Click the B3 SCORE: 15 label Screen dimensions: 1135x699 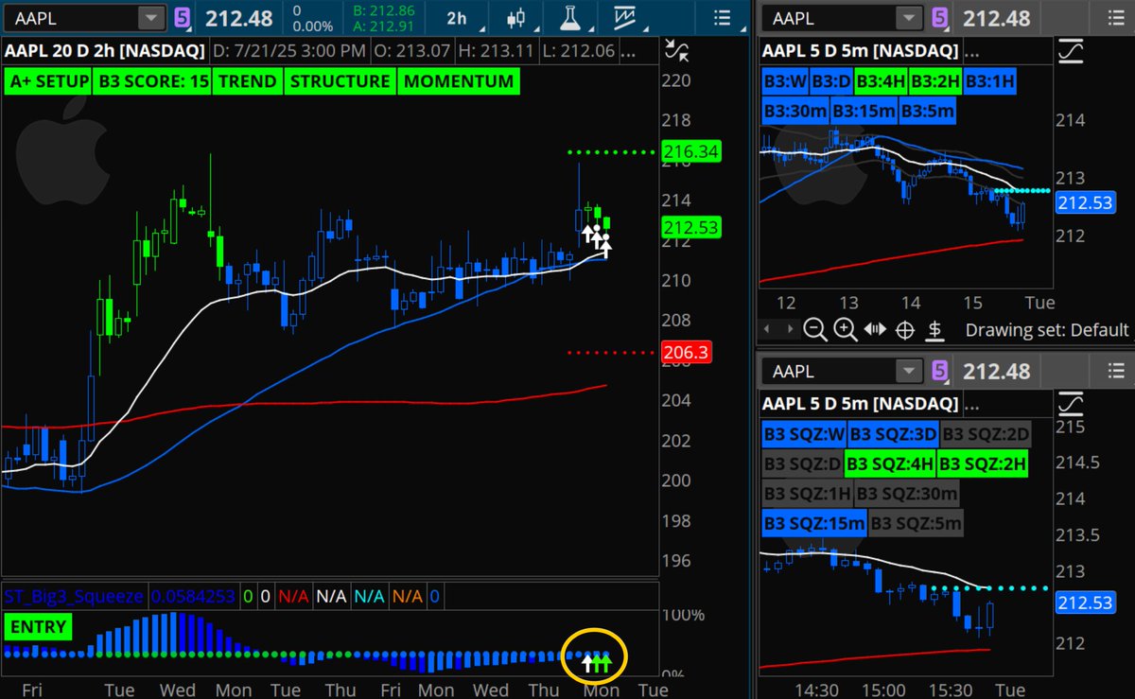pos(153,81)
